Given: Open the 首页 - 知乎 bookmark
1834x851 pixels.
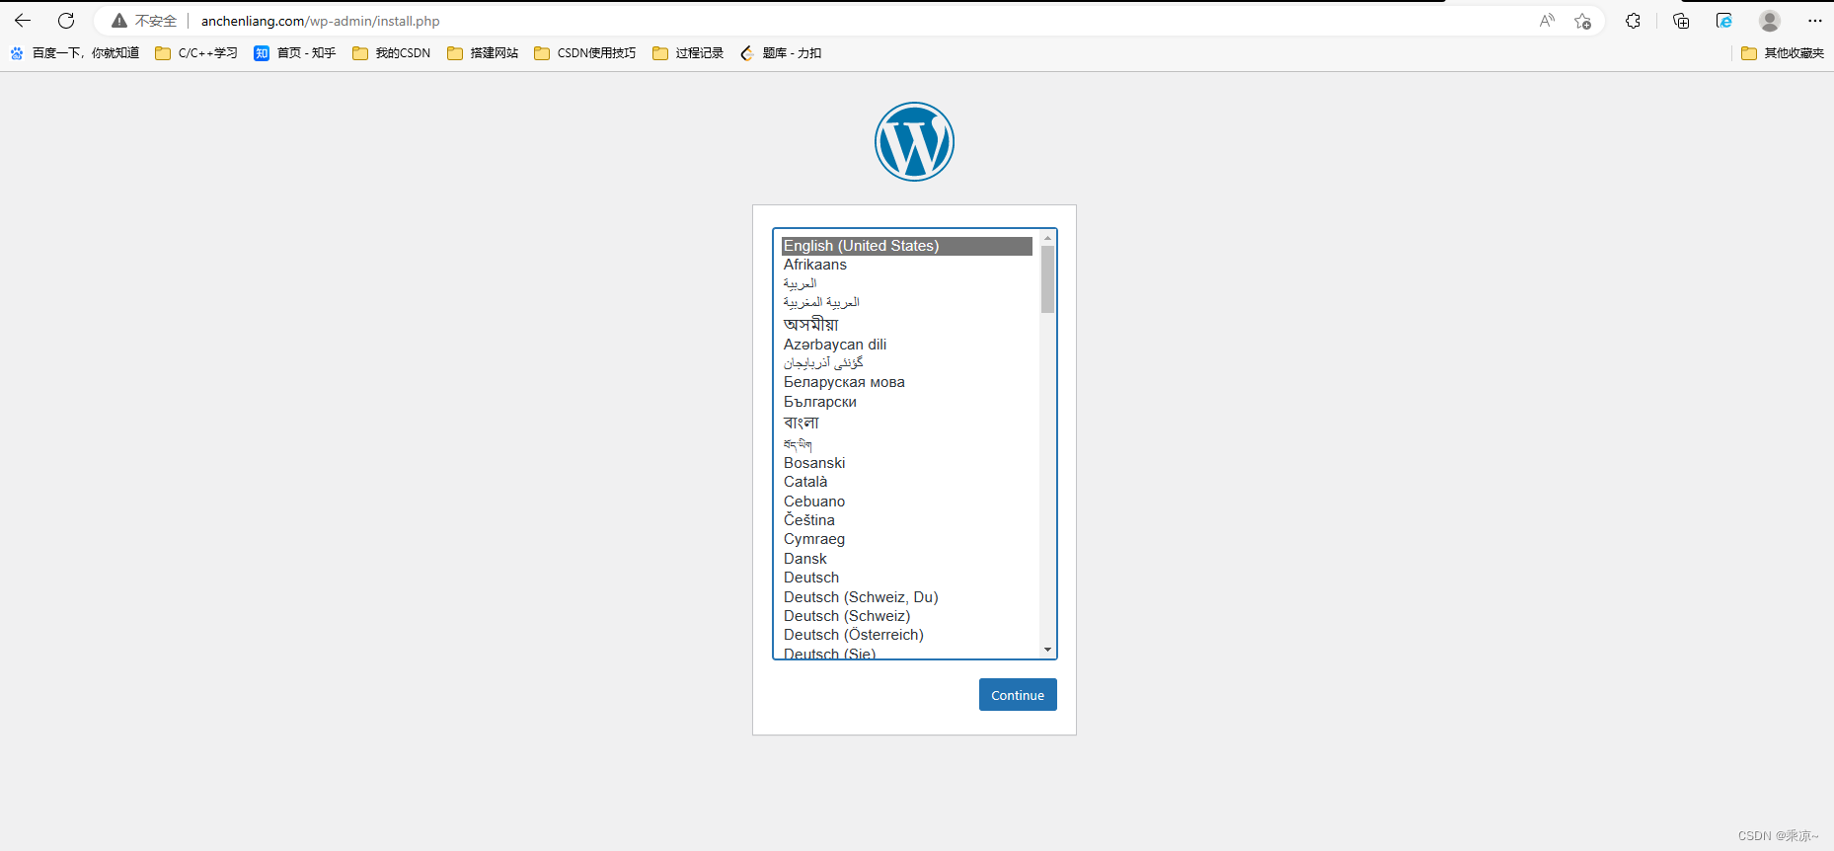Looking at the screenshot, I should pos(295,53).
